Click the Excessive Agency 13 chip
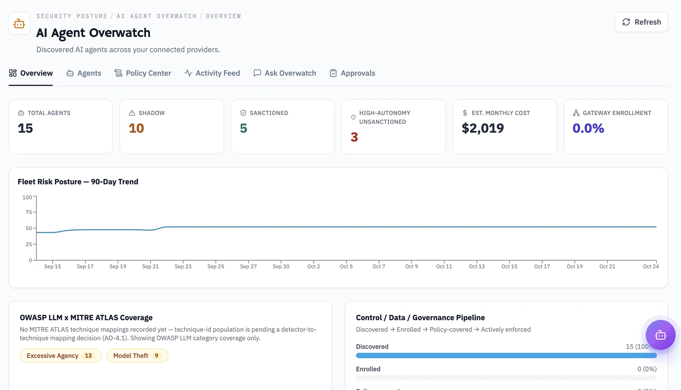The width and height of the screenshot is (681, 390). pyautogui.click(x=61, y=356)
